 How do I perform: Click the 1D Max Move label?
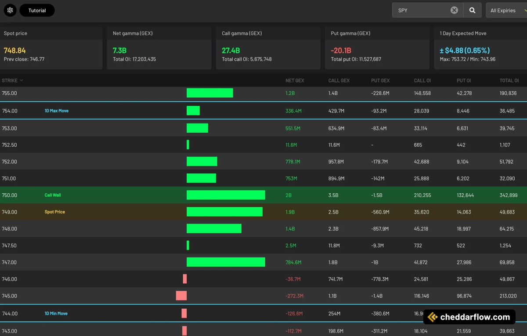pyautogui.click(x=57, y=111)
